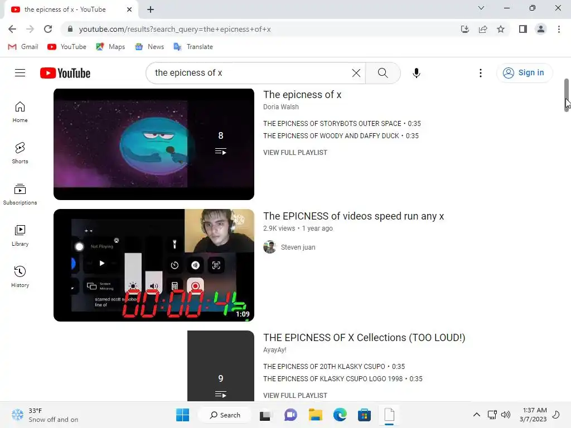Click the page vertical scrollbar thumb
Image resolution: width=571 pixels, height=428 pixels.
(x=567, y=95)
